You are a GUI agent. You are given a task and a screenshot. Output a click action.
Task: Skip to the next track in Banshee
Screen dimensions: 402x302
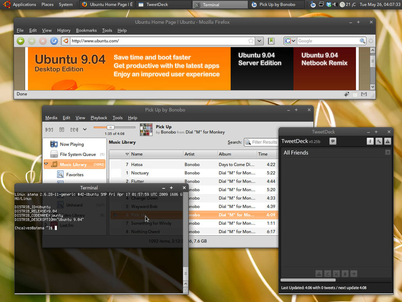(74, 130)
